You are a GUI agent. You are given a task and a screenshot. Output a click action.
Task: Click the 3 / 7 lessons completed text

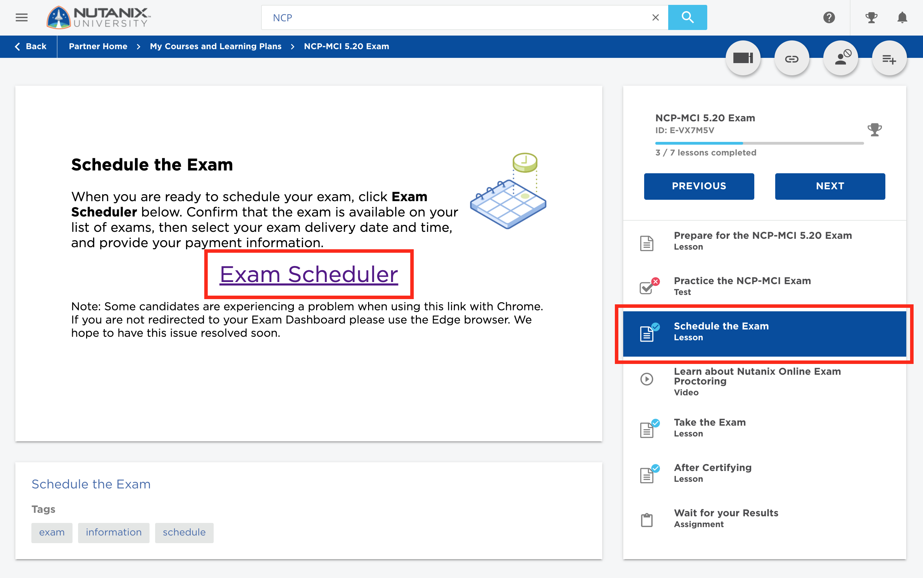click(705, 153)
